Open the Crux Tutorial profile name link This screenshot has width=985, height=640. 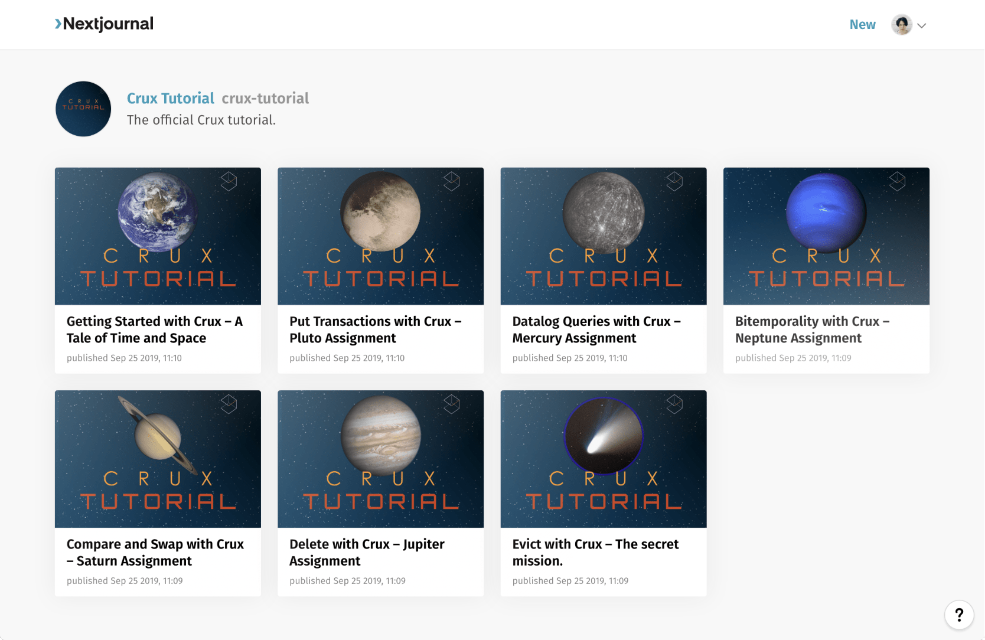tap(171, 98)
